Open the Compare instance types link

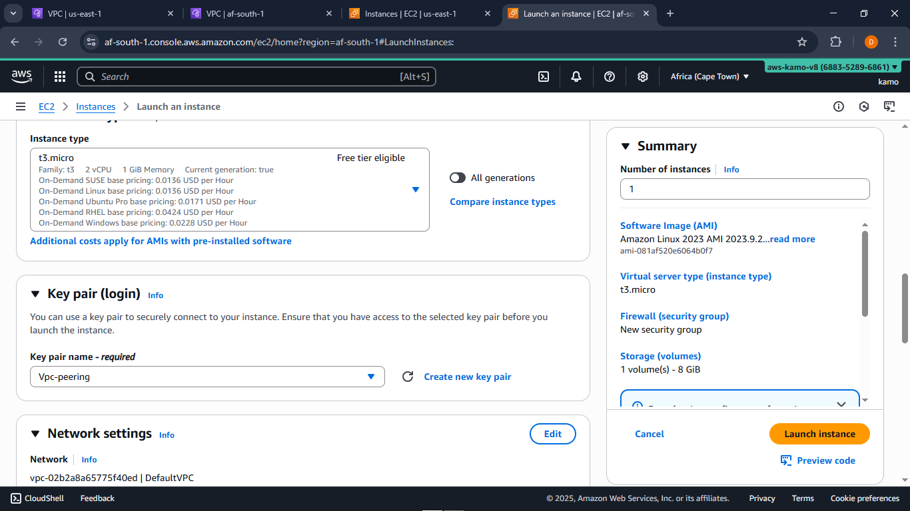click(502, 201)
